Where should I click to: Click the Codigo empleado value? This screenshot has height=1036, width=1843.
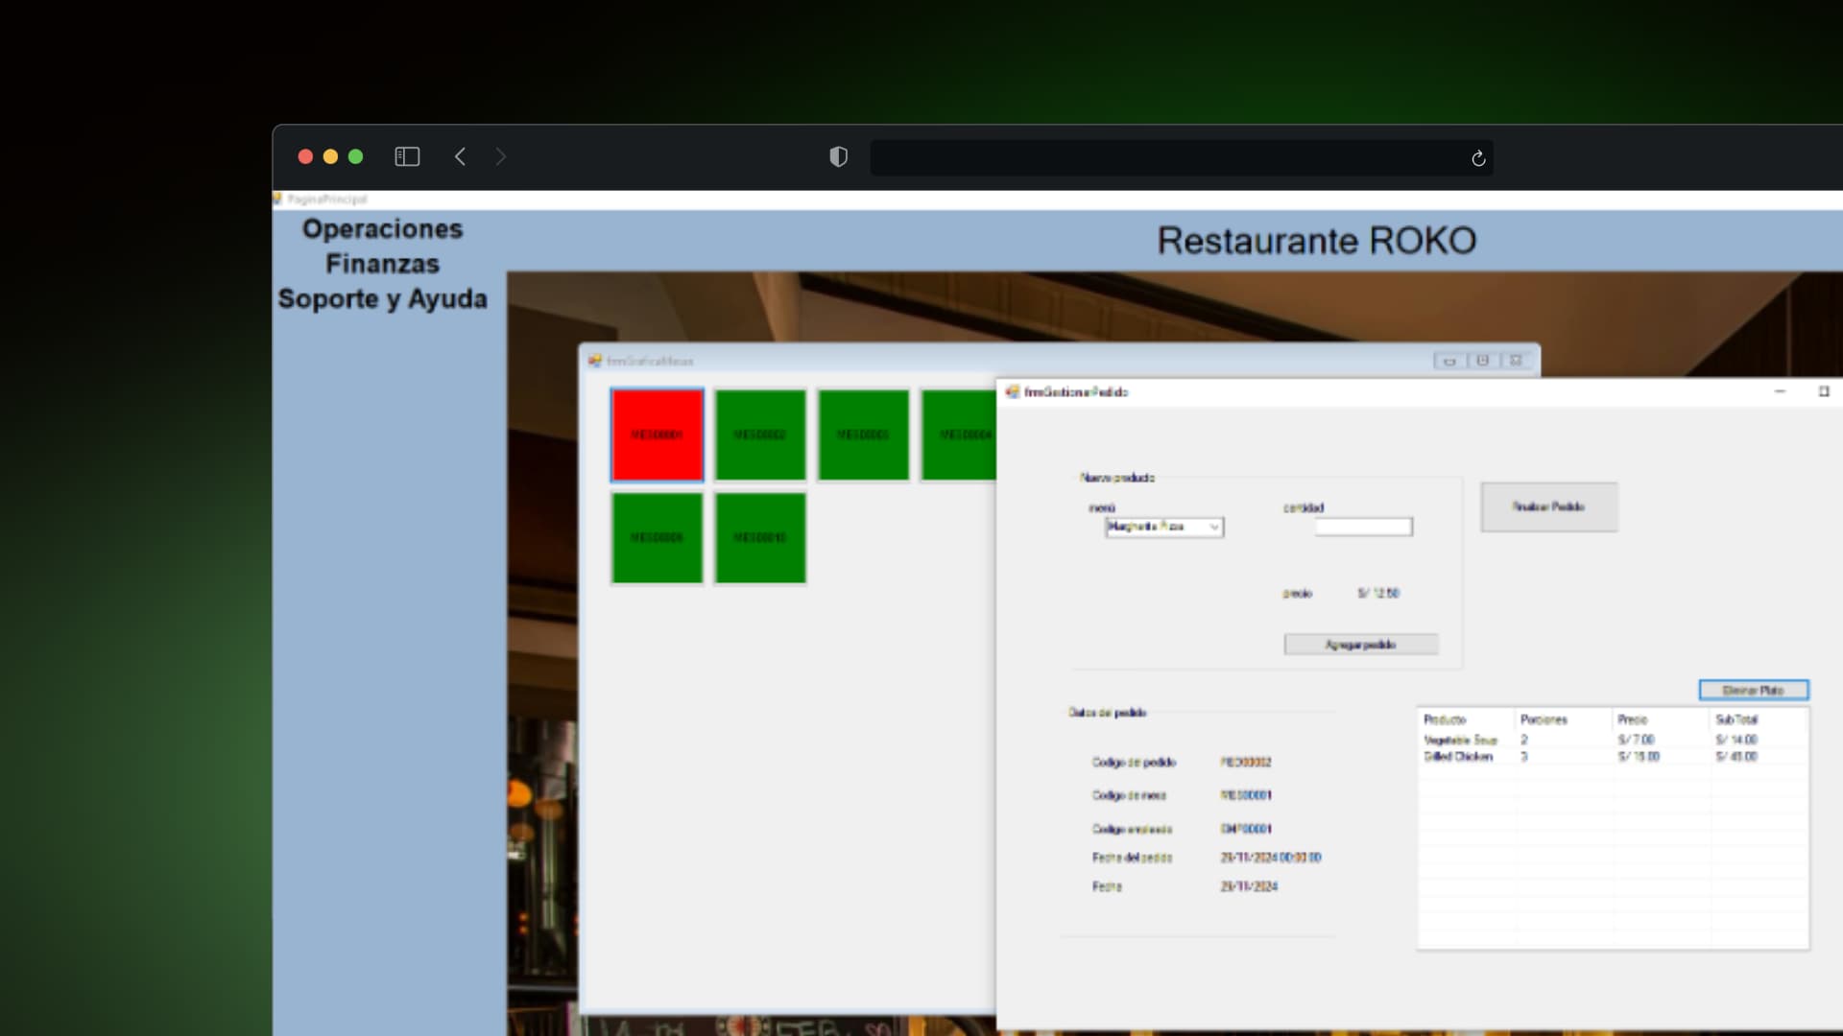pos(1246,829)
